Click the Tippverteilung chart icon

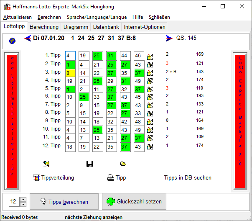click(36, 178)
